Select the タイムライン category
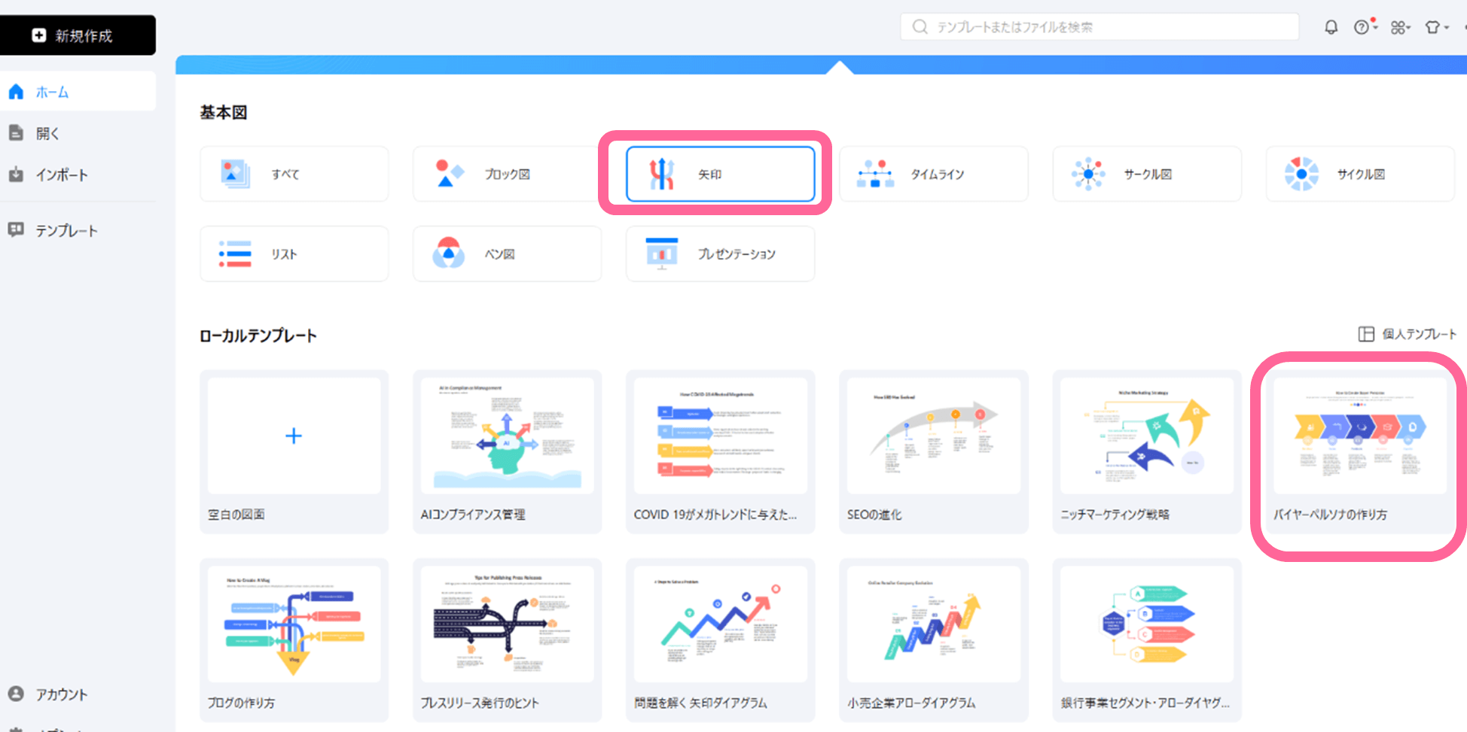Image resolution: width=1467 pixels, height=732 pixels. coord(933,174)
